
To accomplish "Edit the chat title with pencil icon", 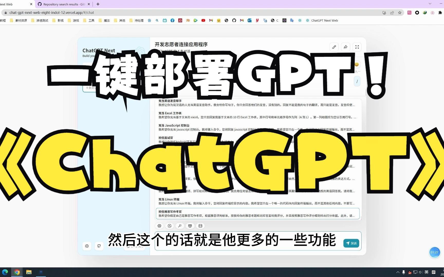I will click(334, 47).
